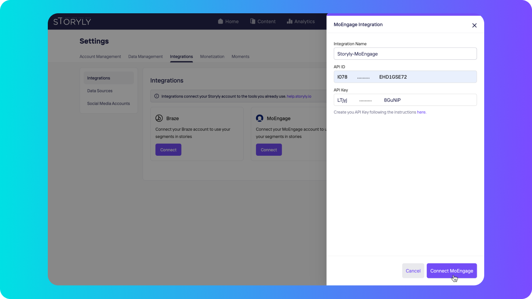The height and width of the screenshot is (299, 532).
Task: Click the API ID label
Action: coord(340,67)
